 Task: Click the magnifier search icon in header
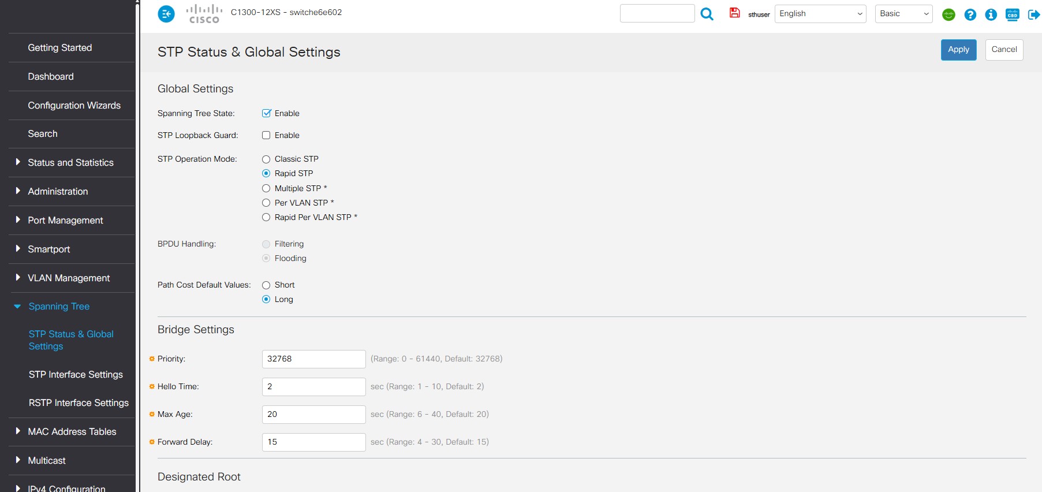(x=707, y=14)
